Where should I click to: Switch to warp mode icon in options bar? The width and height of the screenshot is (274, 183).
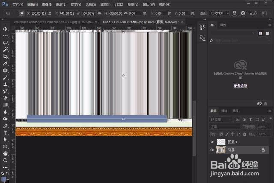(235, 13)
